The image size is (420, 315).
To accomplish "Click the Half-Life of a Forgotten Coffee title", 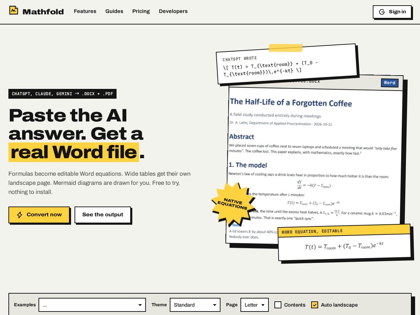I will click(x=291, y=103).
